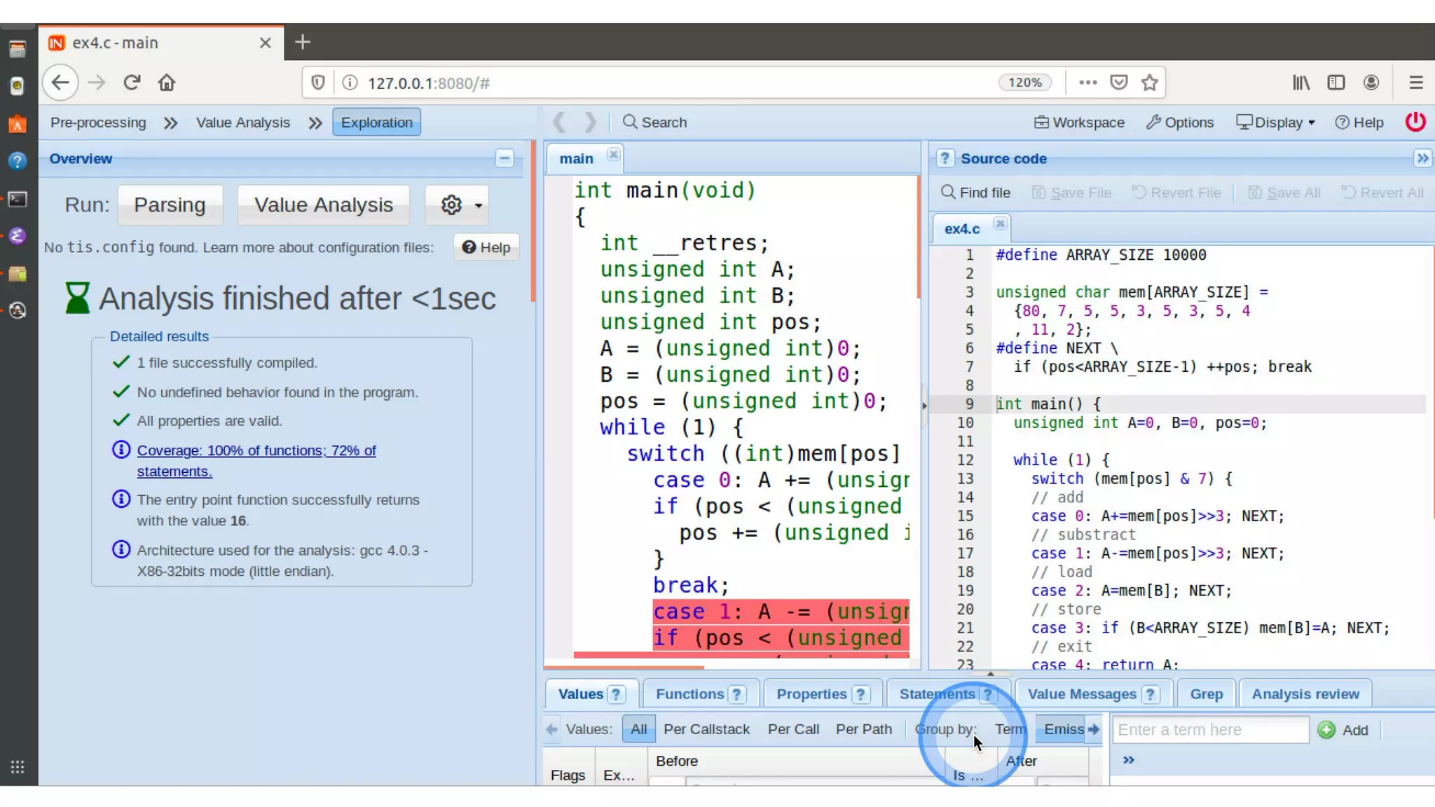Toggle the Per Callstack values filter
Screen dimensions: 1435x807
(x=706, y=729)
